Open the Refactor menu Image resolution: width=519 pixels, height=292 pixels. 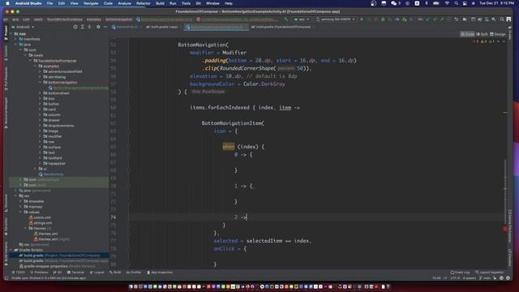pyautogui.click(x=144, y=3)
